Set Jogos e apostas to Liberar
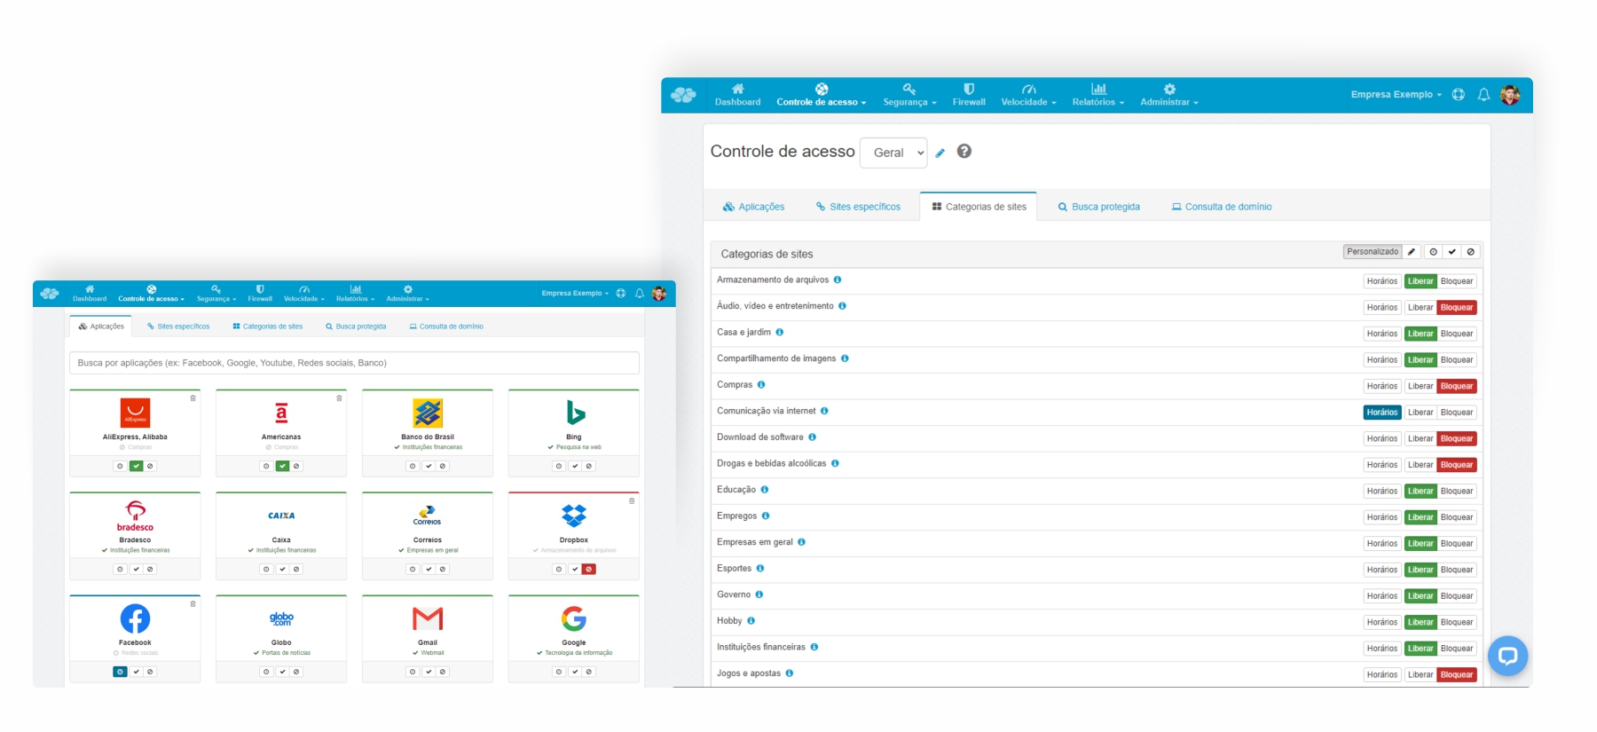The width and height of the screenshot is (1597, 732). 1420,675
